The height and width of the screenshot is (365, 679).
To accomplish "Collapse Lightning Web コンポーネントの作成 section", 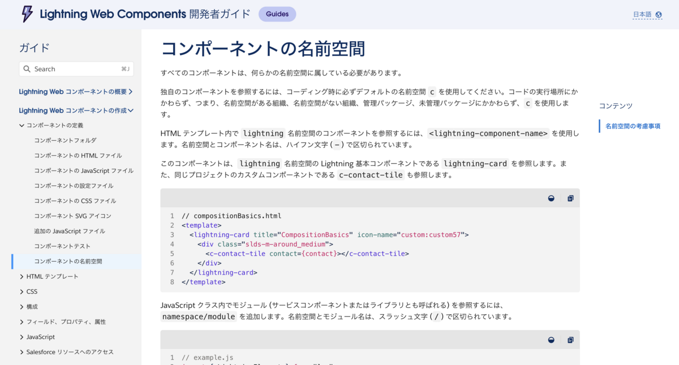I will click(x=76, y=110).
